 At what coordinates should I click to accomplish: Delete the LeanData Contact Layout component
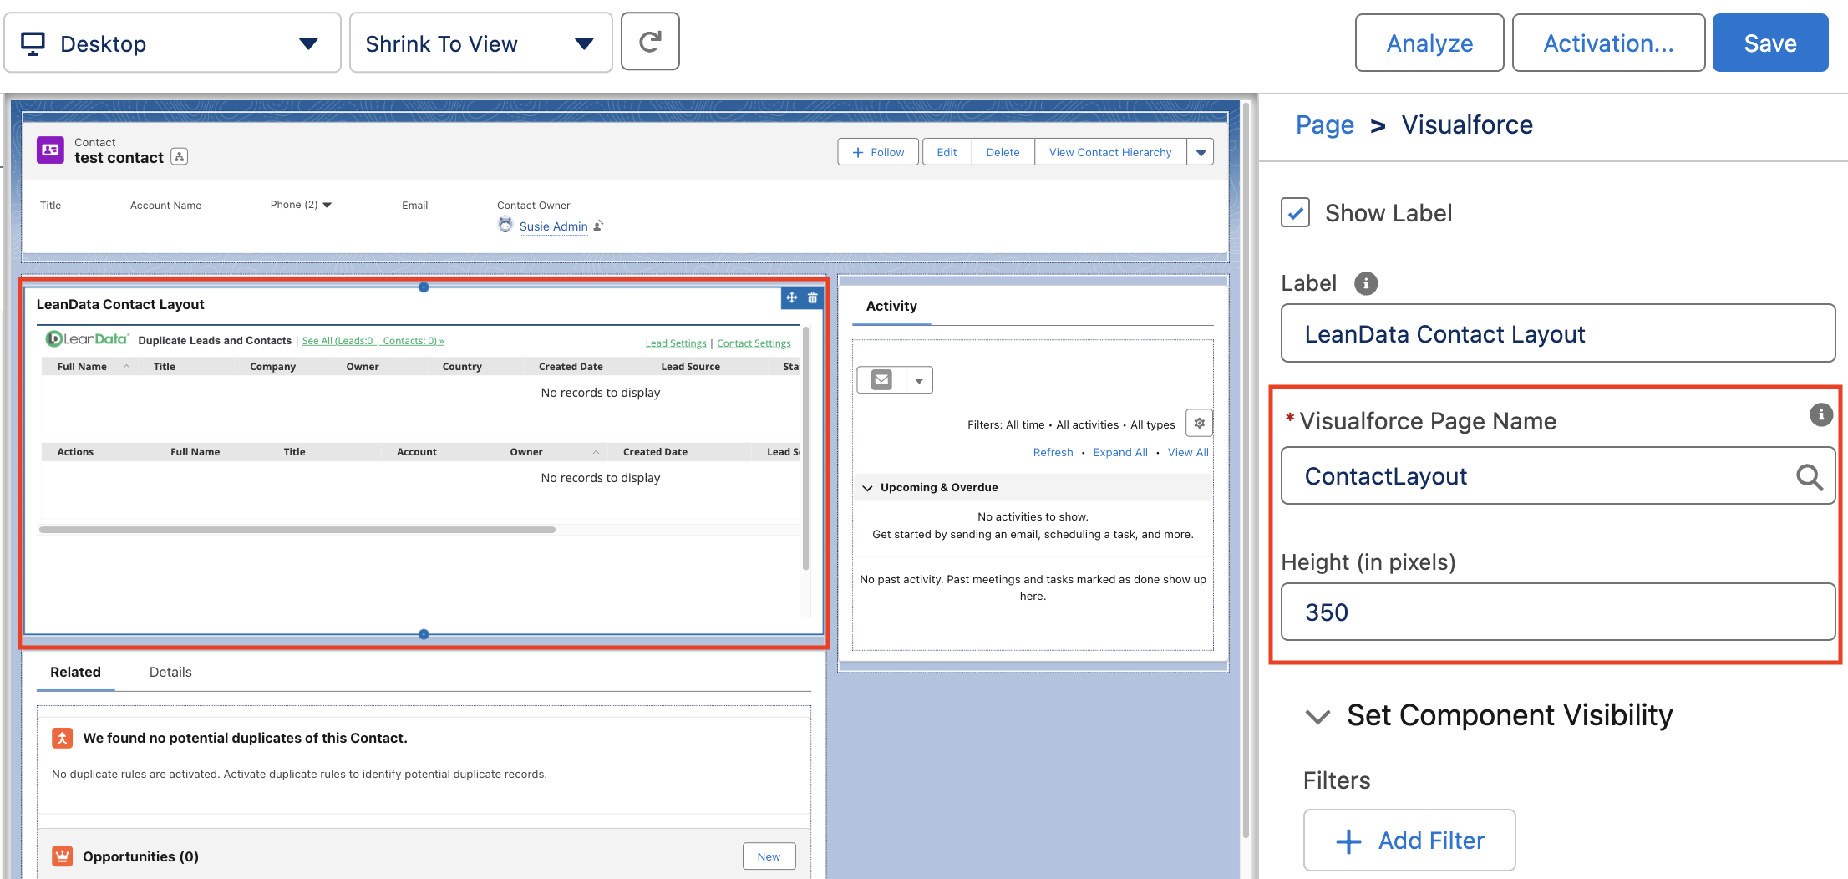(812, 297)
